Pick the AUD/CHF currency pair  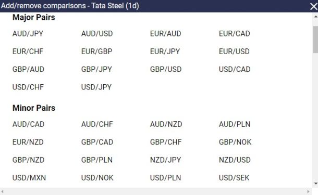click(97, 124)
